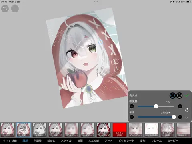Increase 膨張量 with the plus button
The width and height of the screenshot is (192, 144).
[x=180, y=106]
